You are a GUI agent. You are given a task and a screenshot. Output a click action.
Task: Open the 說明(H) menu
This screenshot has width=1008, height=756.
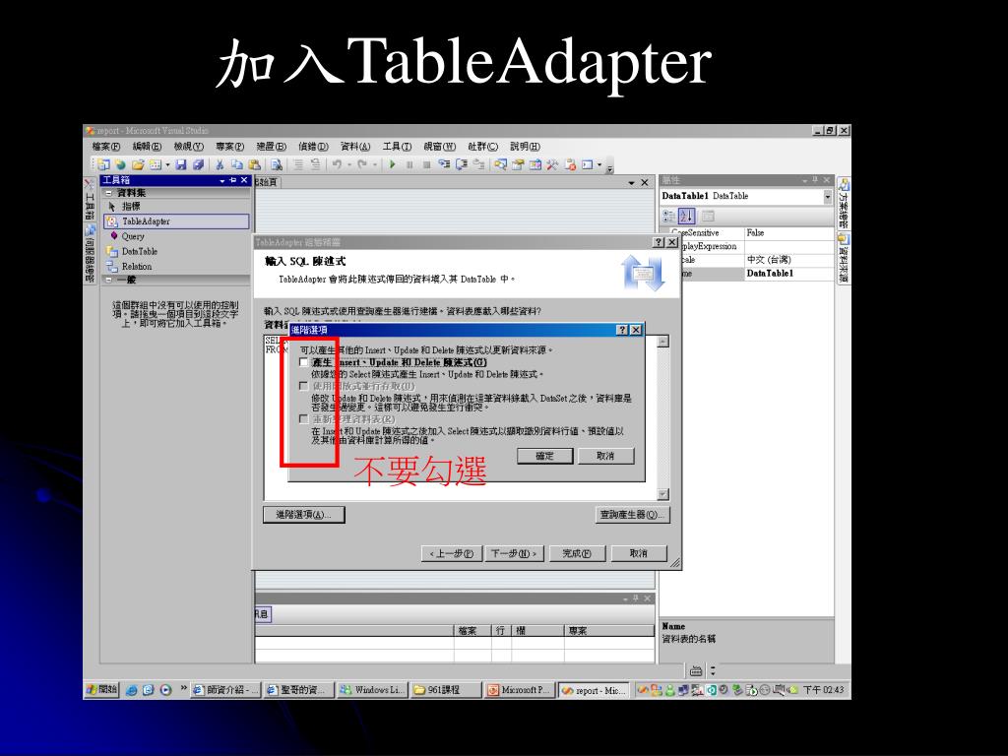[525, 148]
